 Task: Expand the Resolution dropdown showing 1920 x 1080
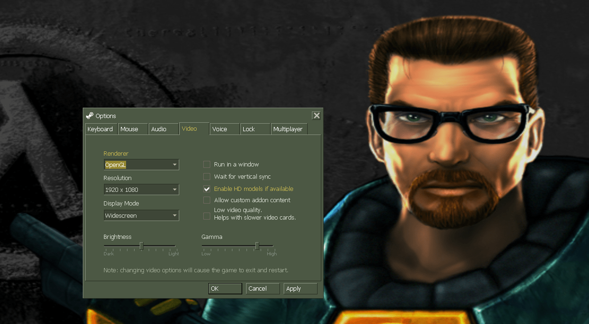coord(141,190)
